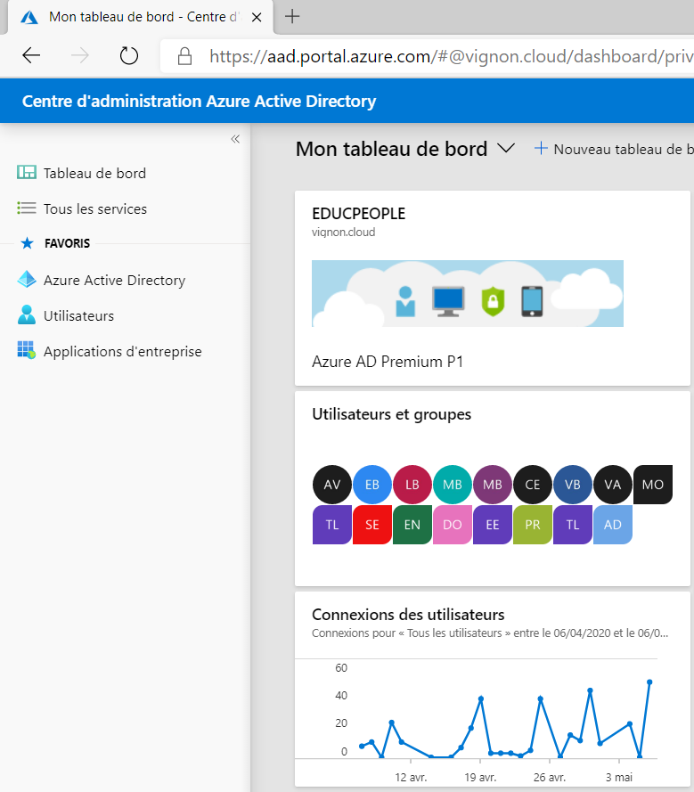Reload the page with the refresh icon

tap(129, 55)
